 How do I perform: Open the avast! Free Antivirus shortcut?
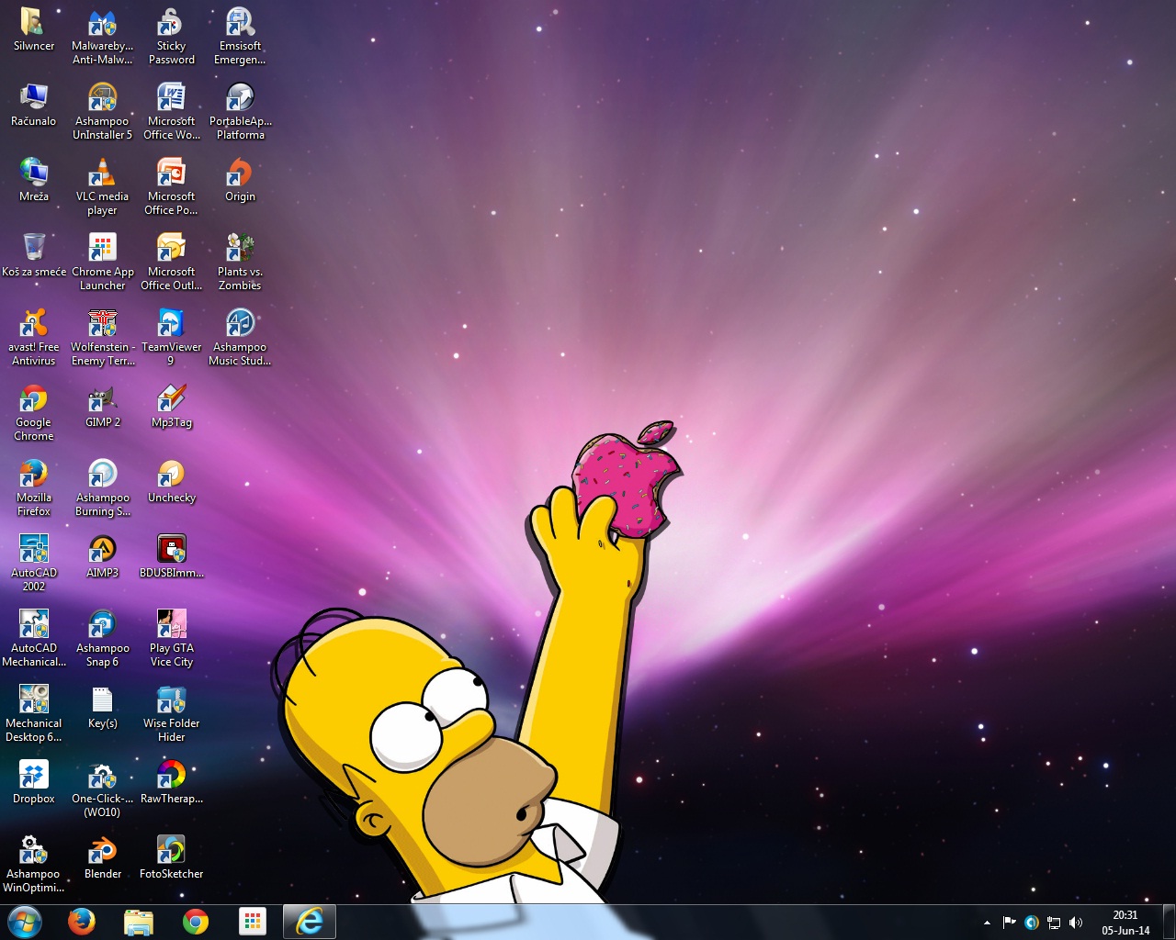(x=34, y=324)
